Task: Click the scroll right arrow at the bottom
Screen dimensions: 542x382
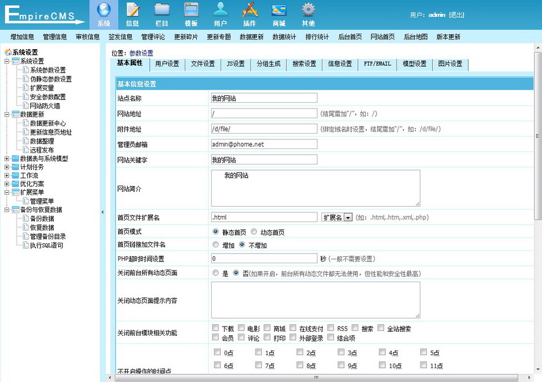Action: pos(529,377)
